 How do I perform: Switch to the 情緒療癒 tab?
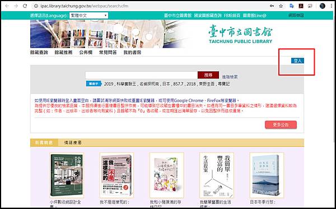[73, 142]
